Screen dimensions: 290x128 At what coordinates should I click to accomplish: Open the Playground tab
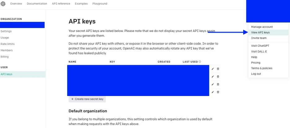[x=100, y=4]
